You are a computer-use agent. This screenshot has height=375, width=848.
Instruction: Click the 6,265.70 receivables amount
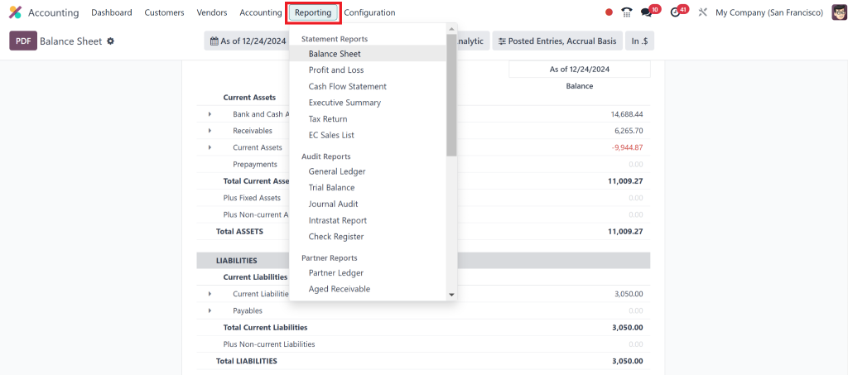(x=629, y=131)
